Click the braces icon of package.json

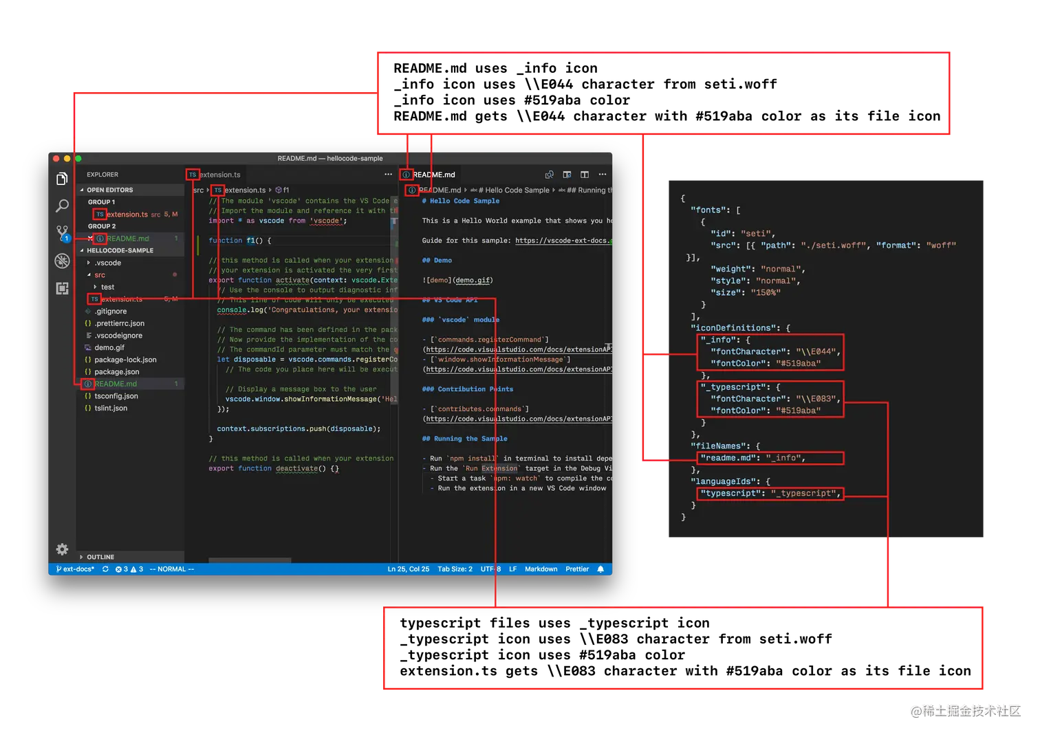pos(87,372)
